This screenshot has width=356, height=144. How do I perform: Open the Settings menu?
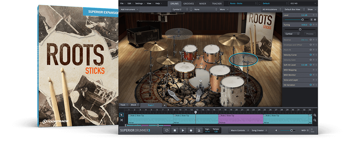(140, 4)
